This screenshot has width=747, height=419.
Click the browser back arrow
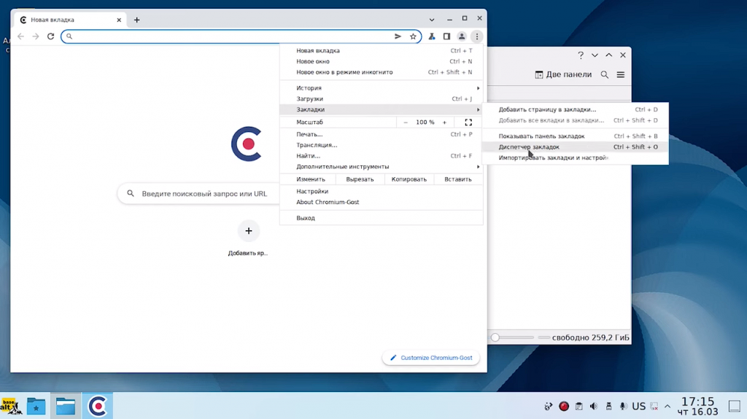[20, 36]
